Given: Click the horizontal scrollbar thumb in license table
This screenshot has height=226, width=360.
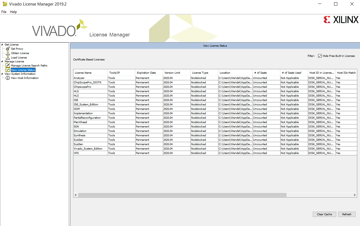Looking at the screenshot, I should tap(182, 195).
